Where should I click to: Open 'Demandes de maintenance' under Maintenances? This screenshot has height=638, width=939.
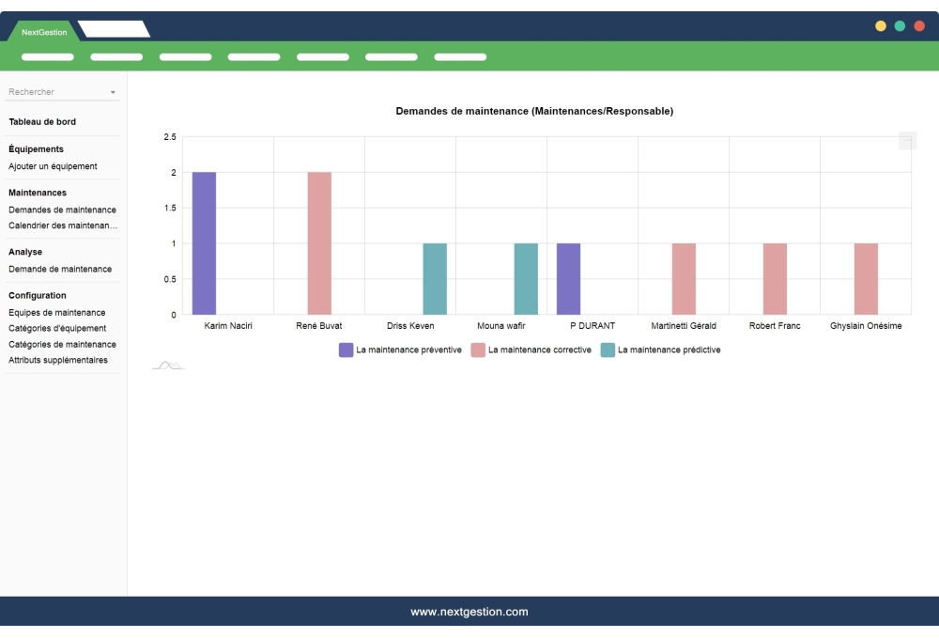pos(62,210)
